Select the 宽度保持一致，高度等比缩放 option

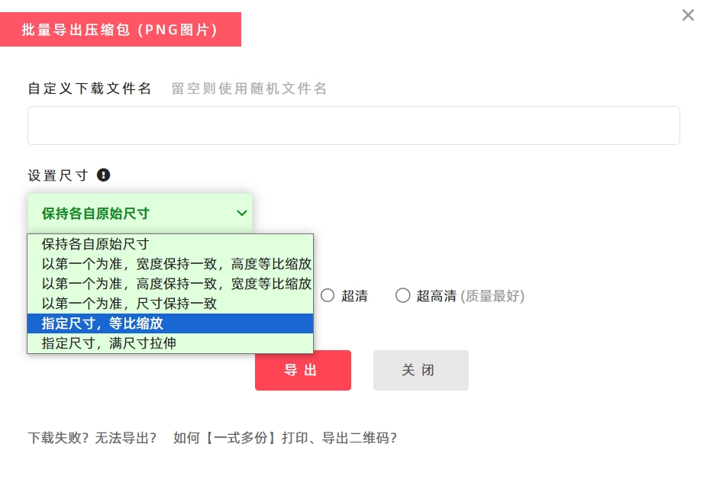click(x=176, y=264)
